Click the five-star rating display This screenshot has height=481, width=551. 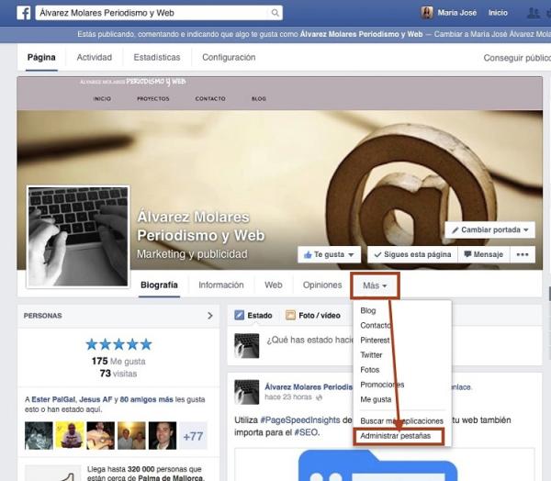coord(118,344)
